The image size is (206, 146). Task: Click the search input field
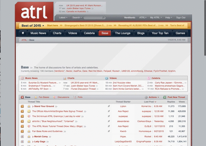[x=93, y=18]
